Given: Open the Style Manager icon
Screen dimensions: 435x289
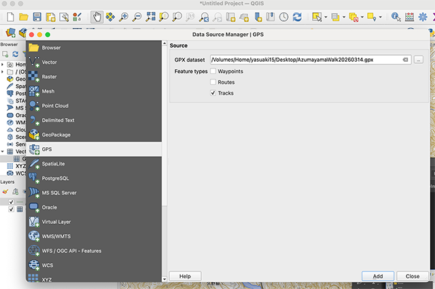Looking at the screenshot, I should coord(77,17).
